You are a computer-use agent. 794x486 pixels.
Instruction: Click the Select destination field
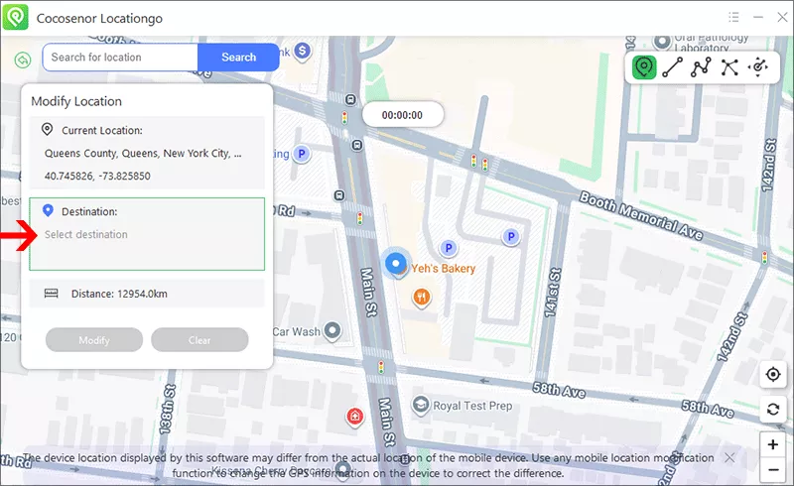tap(147, 234)
